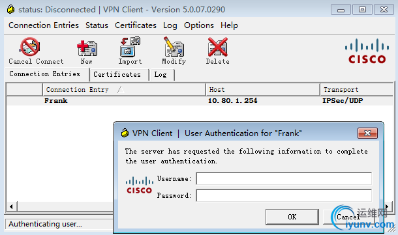The height and width of the screenshot is (235, 398).
Task: Focus the Password input field
Action: 284,195
